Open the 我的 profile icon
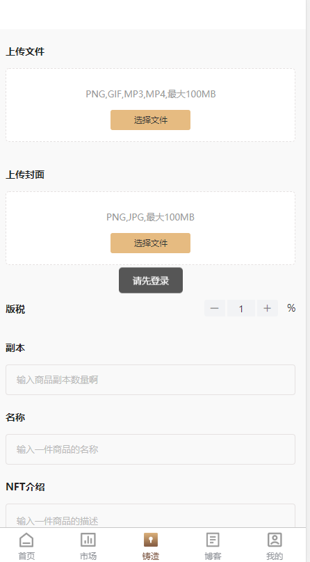310x562 pixels. [275, 540]
